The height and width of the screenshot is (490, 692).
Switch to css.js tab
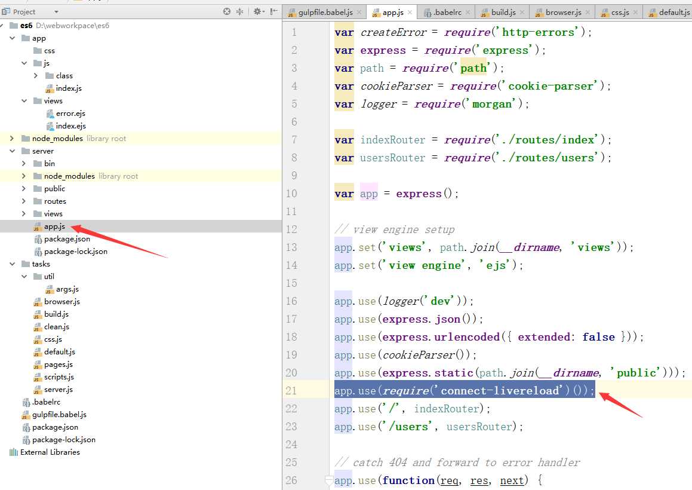click(x=620, y=13)
